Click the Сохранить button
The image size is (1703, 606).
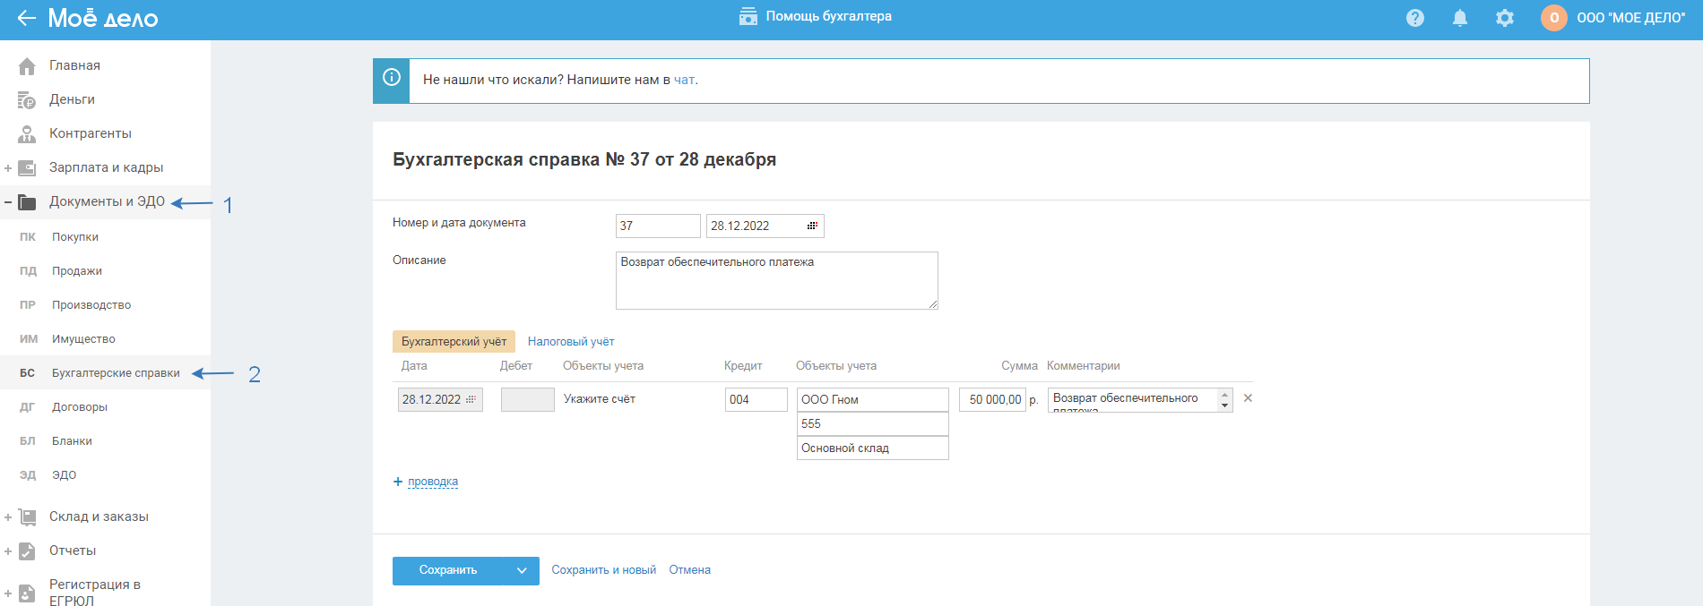(x=448, y=570)
